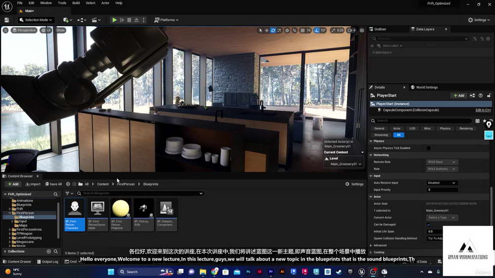Select the Translate move gizmo tool

267,30
